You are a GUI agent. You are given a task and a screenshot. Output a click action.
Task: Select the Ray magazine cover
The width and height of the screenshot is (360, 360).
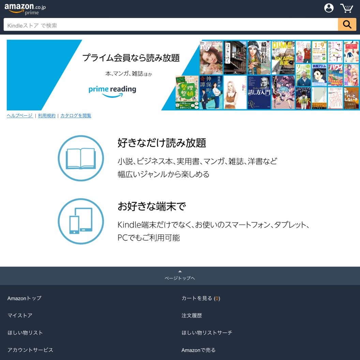click(x=211, y=58)
